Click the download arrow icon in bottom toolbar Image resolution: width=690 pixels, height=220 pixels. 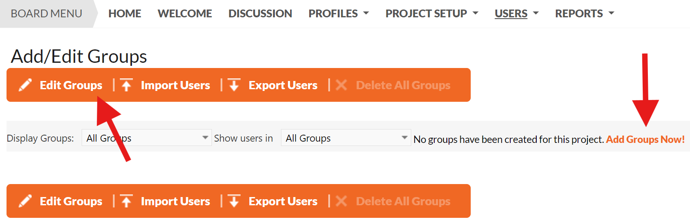234,201
